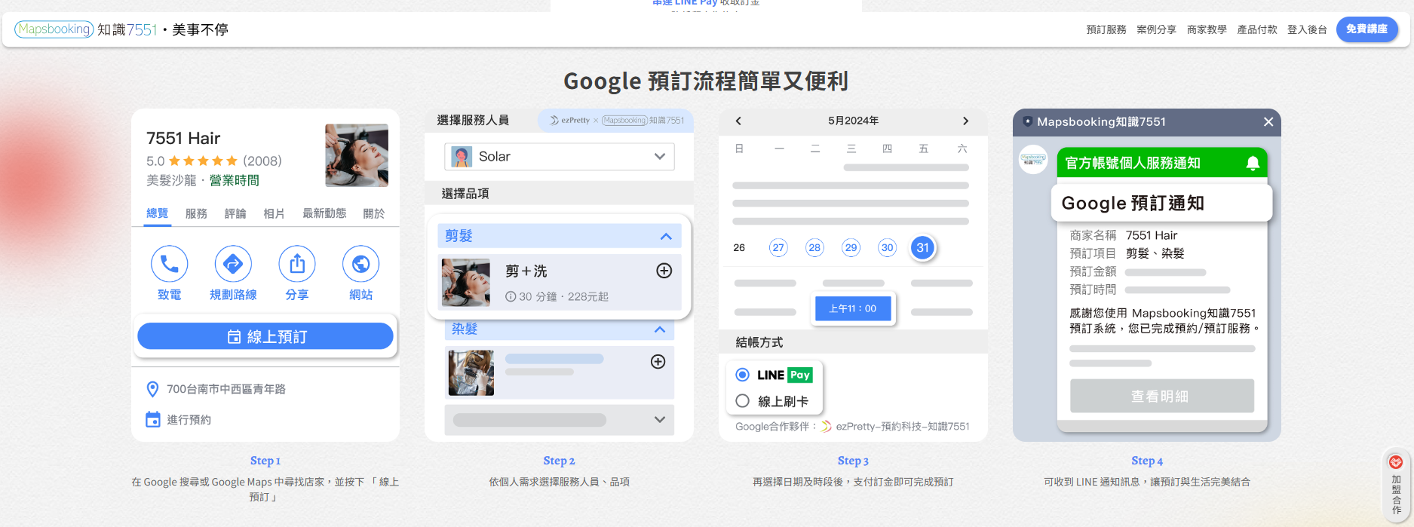Go to next month in calendar

tap(965, 121)
